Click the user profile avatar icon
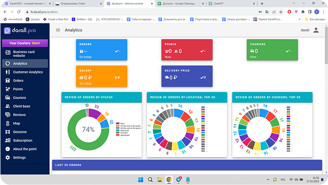This screenshot has width=328, height=185. (316, 30)
